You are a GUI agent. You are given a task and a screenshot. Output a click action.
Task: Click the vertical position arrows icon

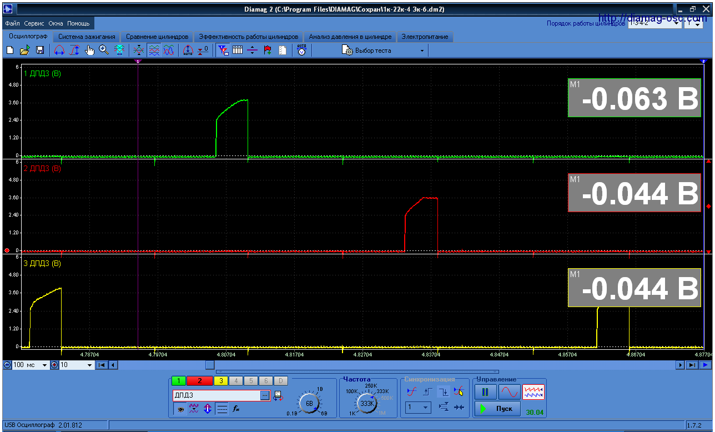(208, 409)
